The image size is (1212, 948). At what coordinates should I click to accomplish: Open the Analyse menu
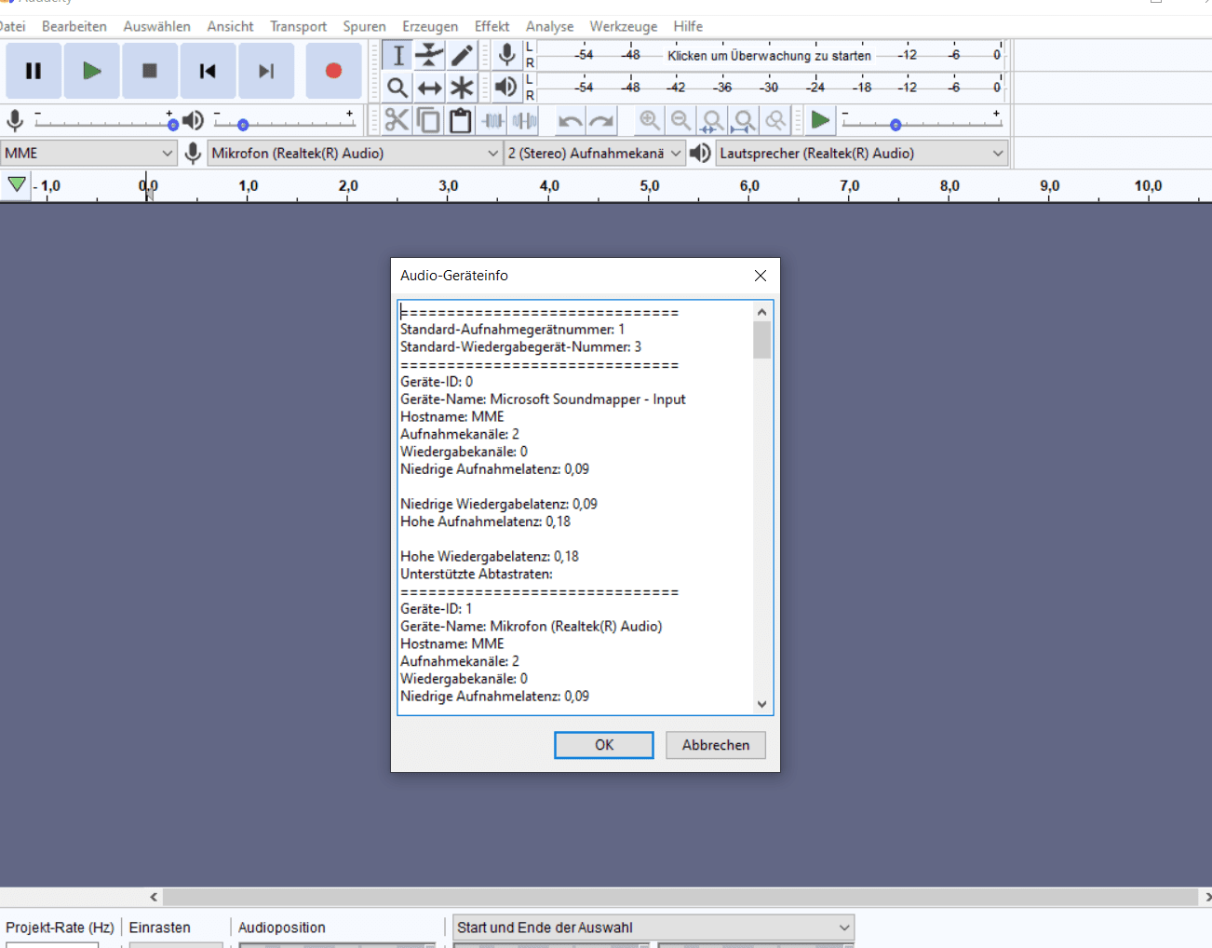point(550,26)
